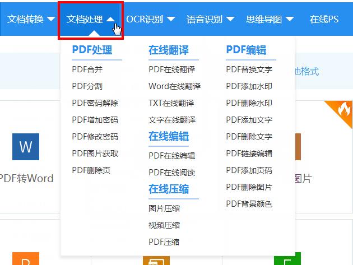This screenshot has height=265, width=353.
Task: Select PDF密码解除 option
Action: 95,103
